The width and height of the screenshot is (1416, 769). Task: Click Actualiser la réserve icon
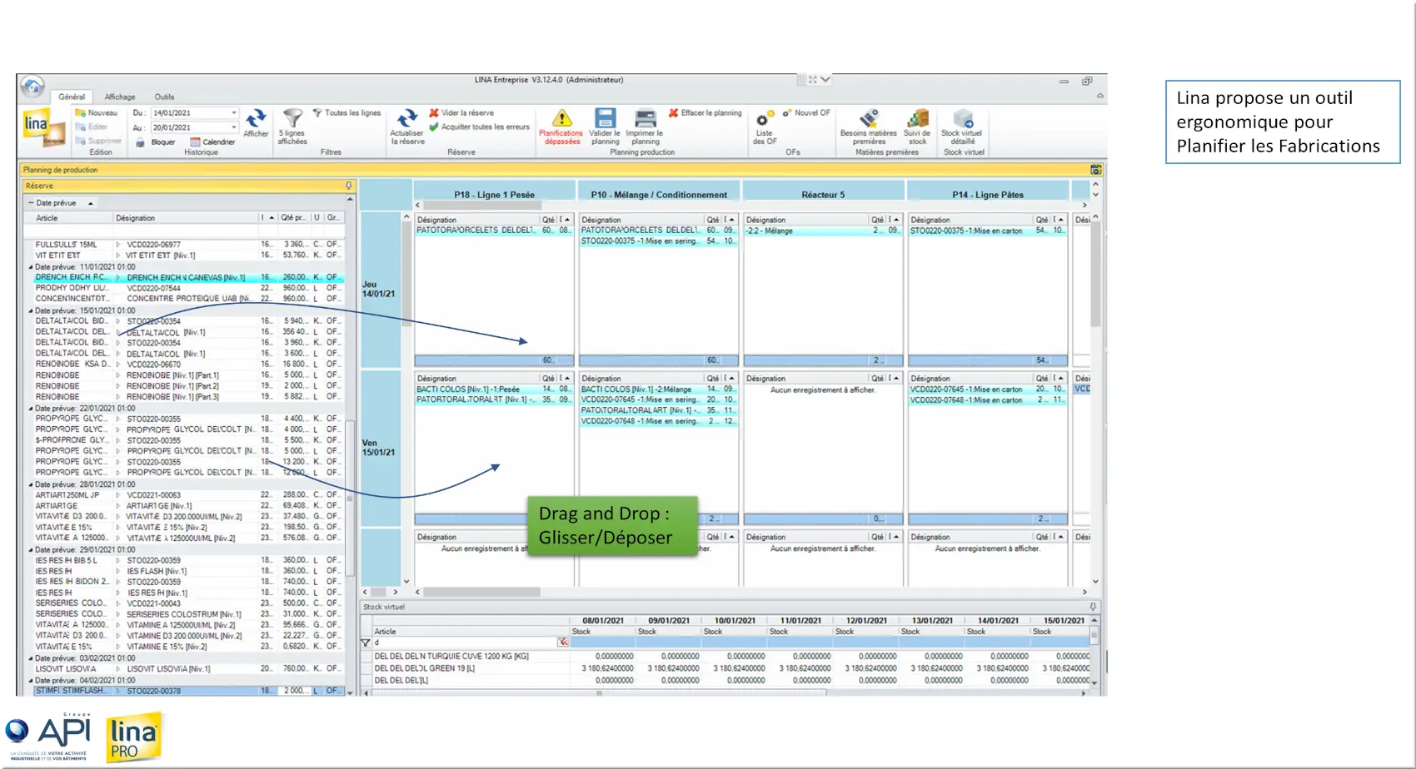pyautogui.click(x=406, y=118)
